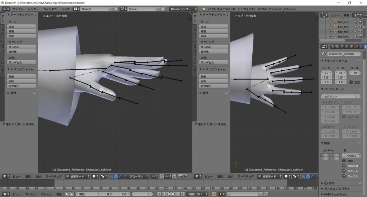Open the Render tab in Properties editor
The height and width of the screenshot is (197, 367).
click(x=332, y=46)
